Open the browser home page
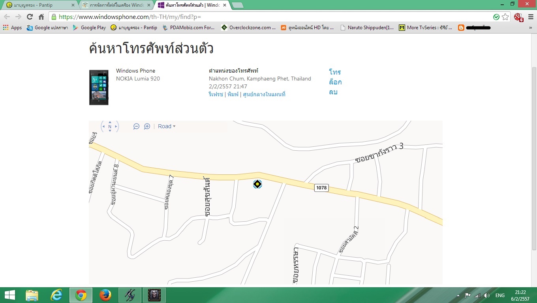The image size is (537, 303). [41, 17]
